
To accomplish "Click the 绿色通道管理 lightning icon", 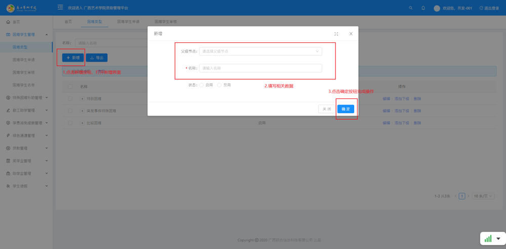I will pyautogui.click(x=9, y=136).
